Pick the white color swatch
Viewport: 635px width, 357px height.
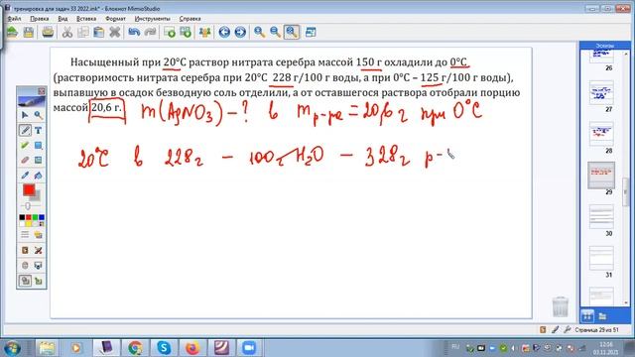(x=22, y=224)
